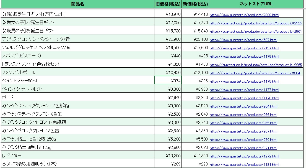Viewport: 306px width, 168px height.
Task: Select old price cell ¥440
Action: pyautogui.click(x=168, y=55)
